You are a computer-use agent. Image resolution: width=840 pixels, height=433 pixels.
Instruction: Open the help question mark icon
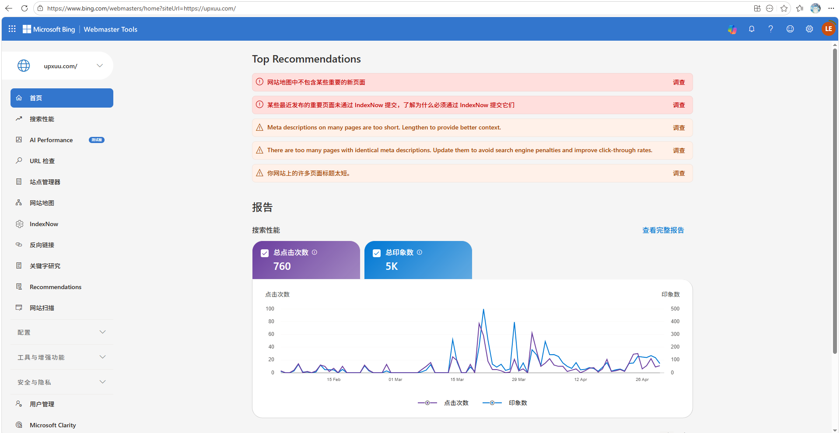(771, 29)
